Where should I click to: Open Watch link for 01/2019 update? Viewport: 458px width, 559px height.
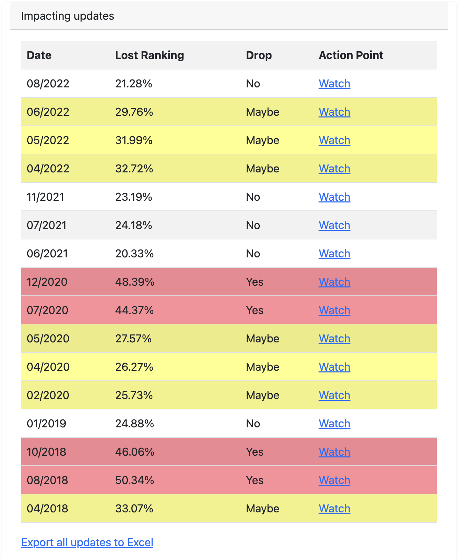(334, 424)
